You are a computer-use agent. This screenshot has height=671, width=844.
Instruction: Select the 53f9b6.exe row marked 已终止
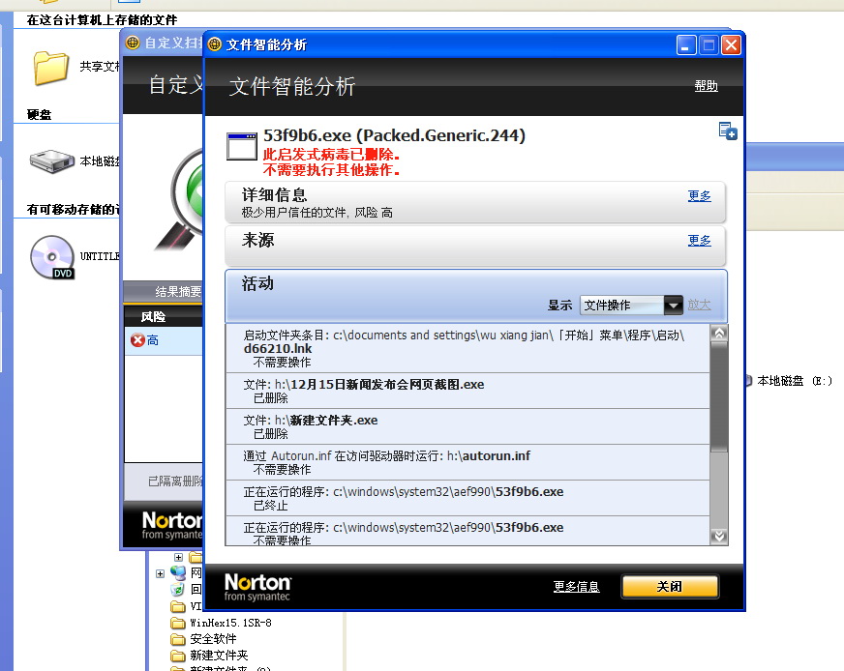point(467,498)
